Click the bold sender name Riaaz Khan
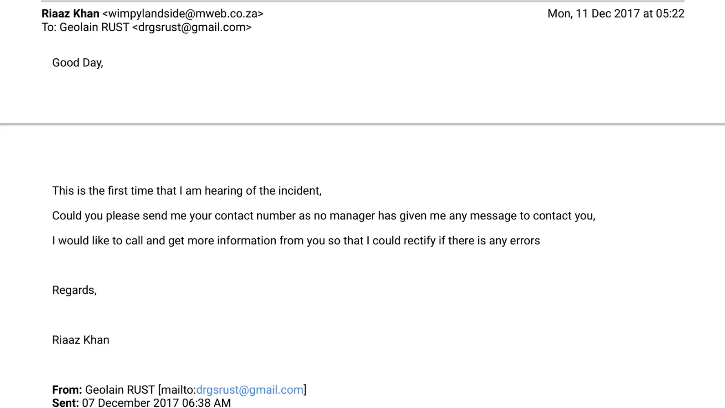Viewport: 725px width, 408px height. click(x=70, y=13)
